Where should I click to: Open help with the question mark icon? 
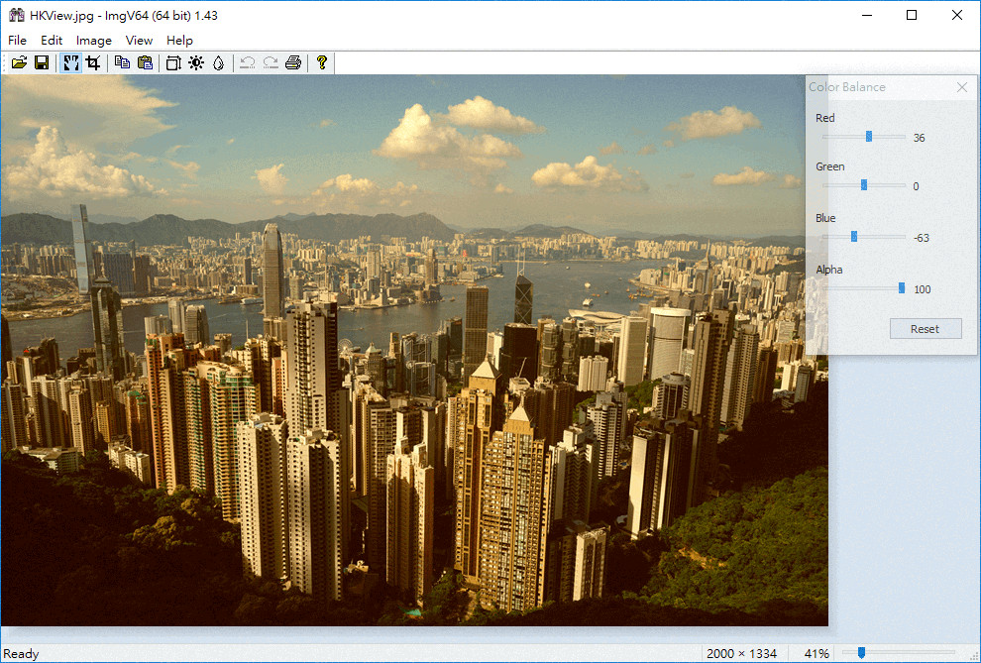(x=322, y=62)
